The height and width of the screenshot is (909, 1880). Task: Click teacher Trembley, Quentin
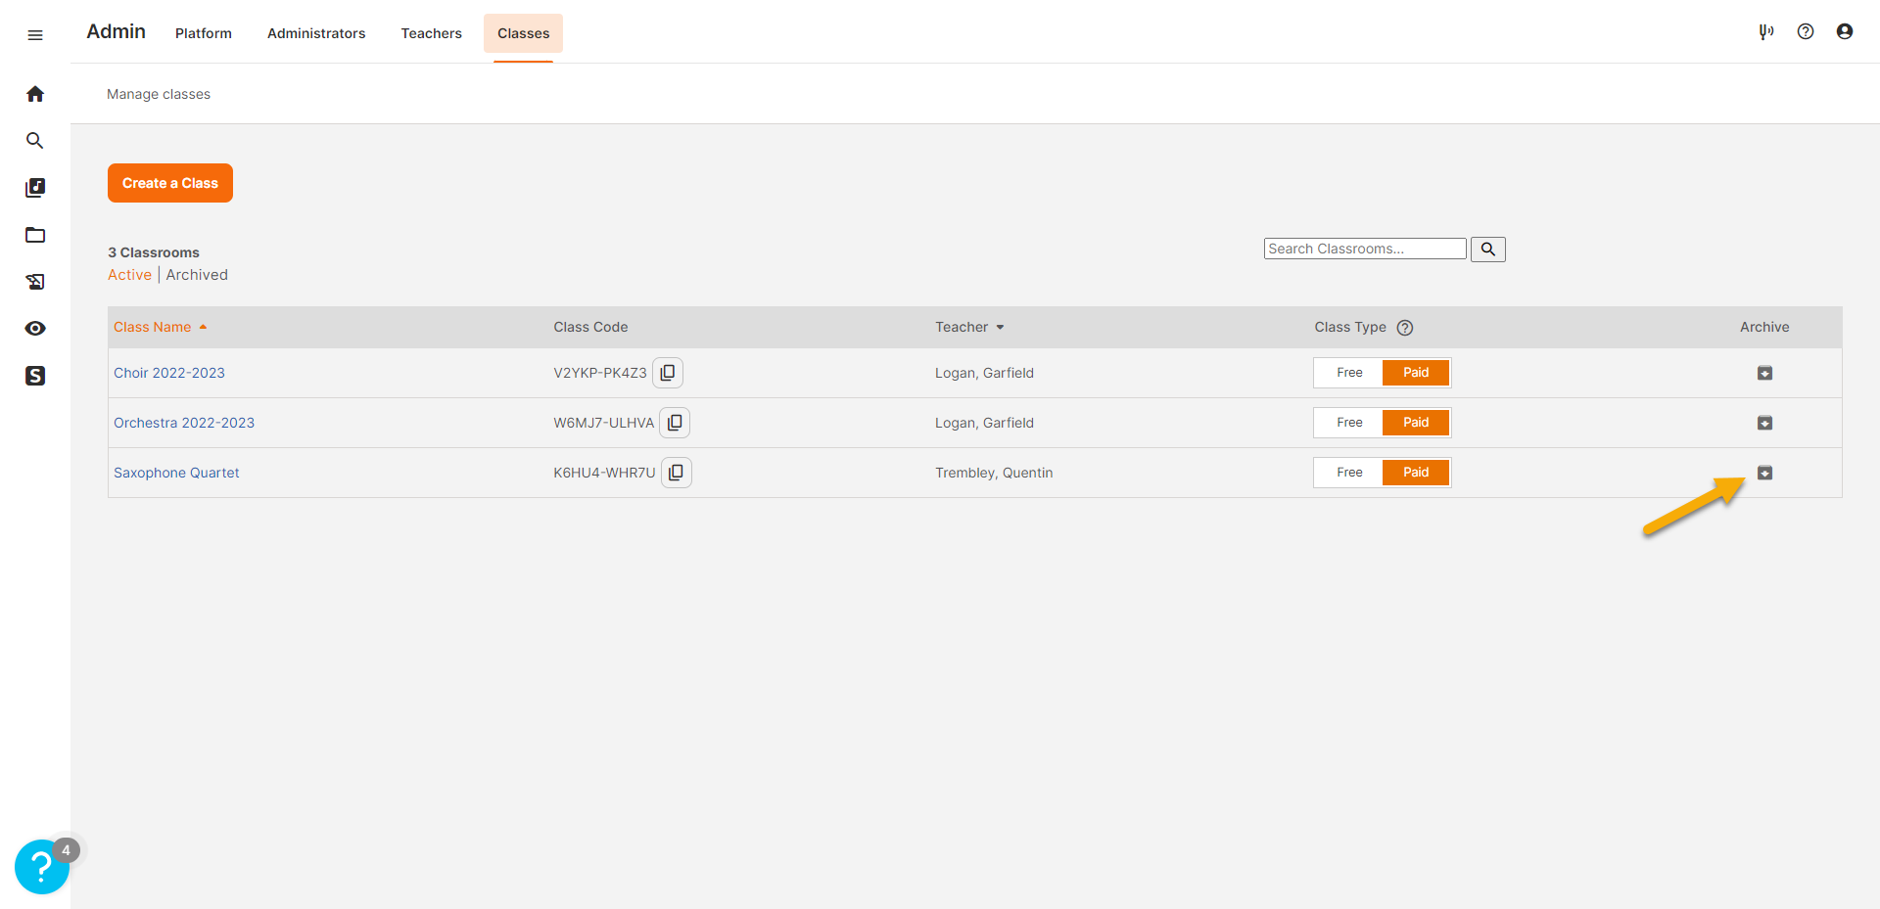point(994,473)
